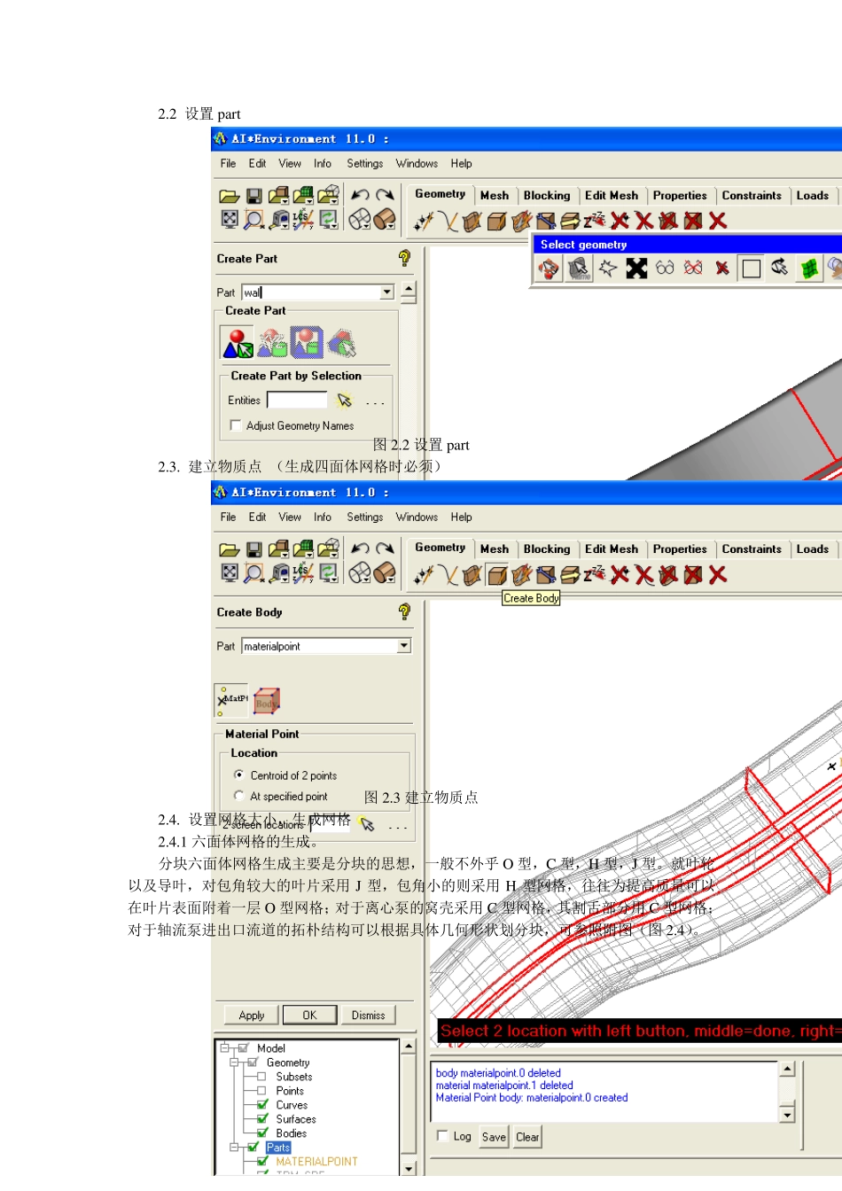Toggle Subsets visibility checkbox in tree

tap(262, 1077)
